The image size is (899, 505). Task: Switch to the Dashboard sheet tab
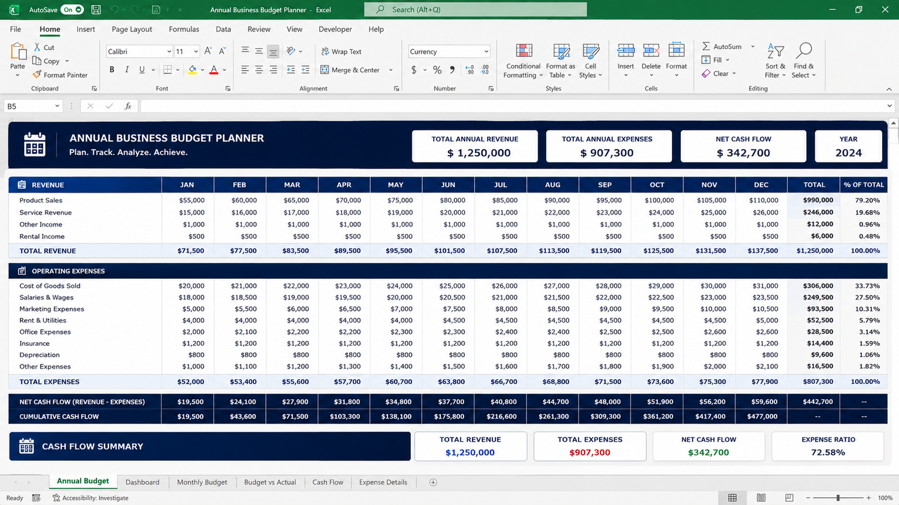142,482
